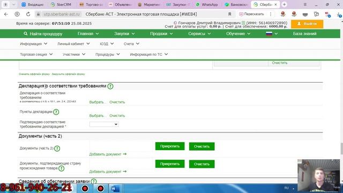Switch to the Банковски browser tab
Viewport: 343px width, 193px height.
coord(236,4)
